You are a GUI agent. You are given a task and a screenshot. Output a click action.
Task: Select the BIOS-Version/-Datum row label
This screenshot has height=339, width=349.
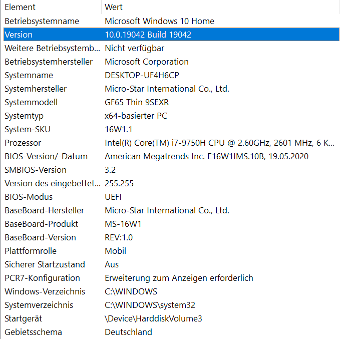(46, 156)
